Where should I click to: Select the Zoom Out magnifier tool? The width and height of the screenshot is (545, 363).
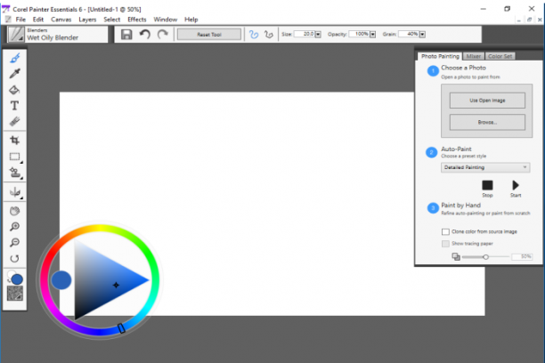(14, 242)
